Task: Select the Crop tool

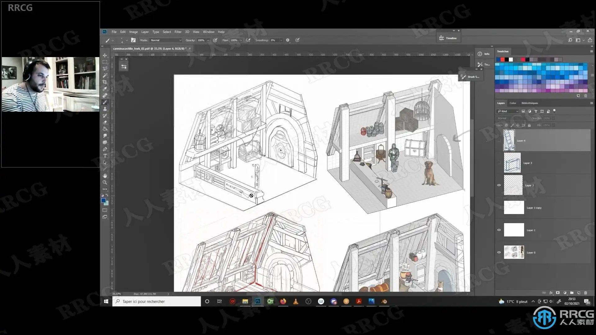Action: click(105, 82)
